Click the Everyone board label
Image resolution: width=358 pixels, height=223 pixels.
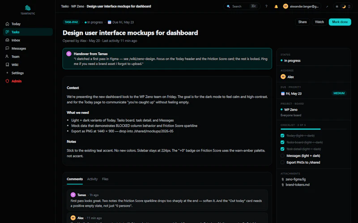(x=290, y=115)
